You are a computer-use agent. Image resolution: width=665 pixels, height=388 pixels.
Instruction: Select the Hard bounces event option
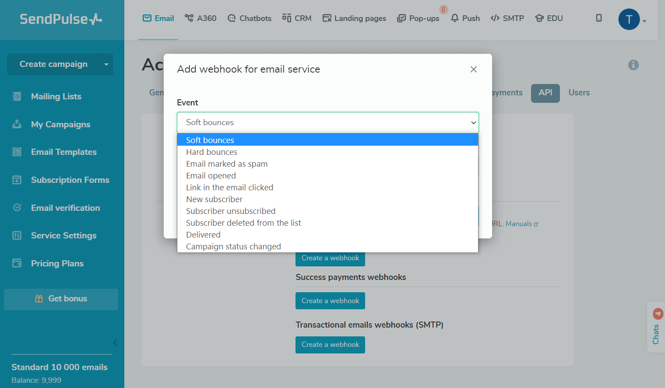coord(211,152)
